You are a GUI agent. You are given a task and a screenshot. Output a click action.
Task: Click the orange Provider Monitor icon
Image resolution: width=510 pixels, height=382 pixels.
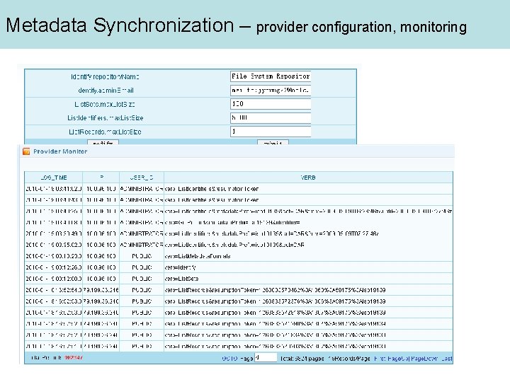pos(26,151)
